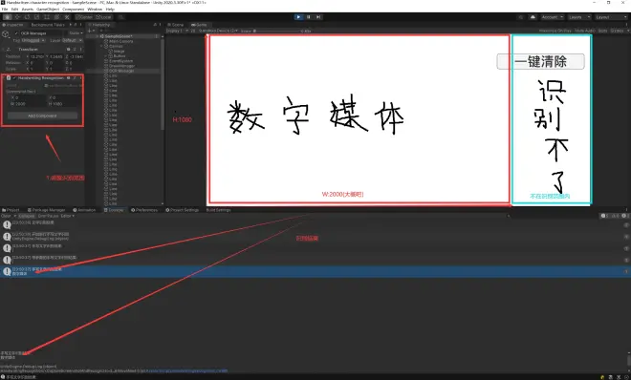Toggle Maximize On Play
This screenshot has width=631, height=380.
click(x=555, y=31)
